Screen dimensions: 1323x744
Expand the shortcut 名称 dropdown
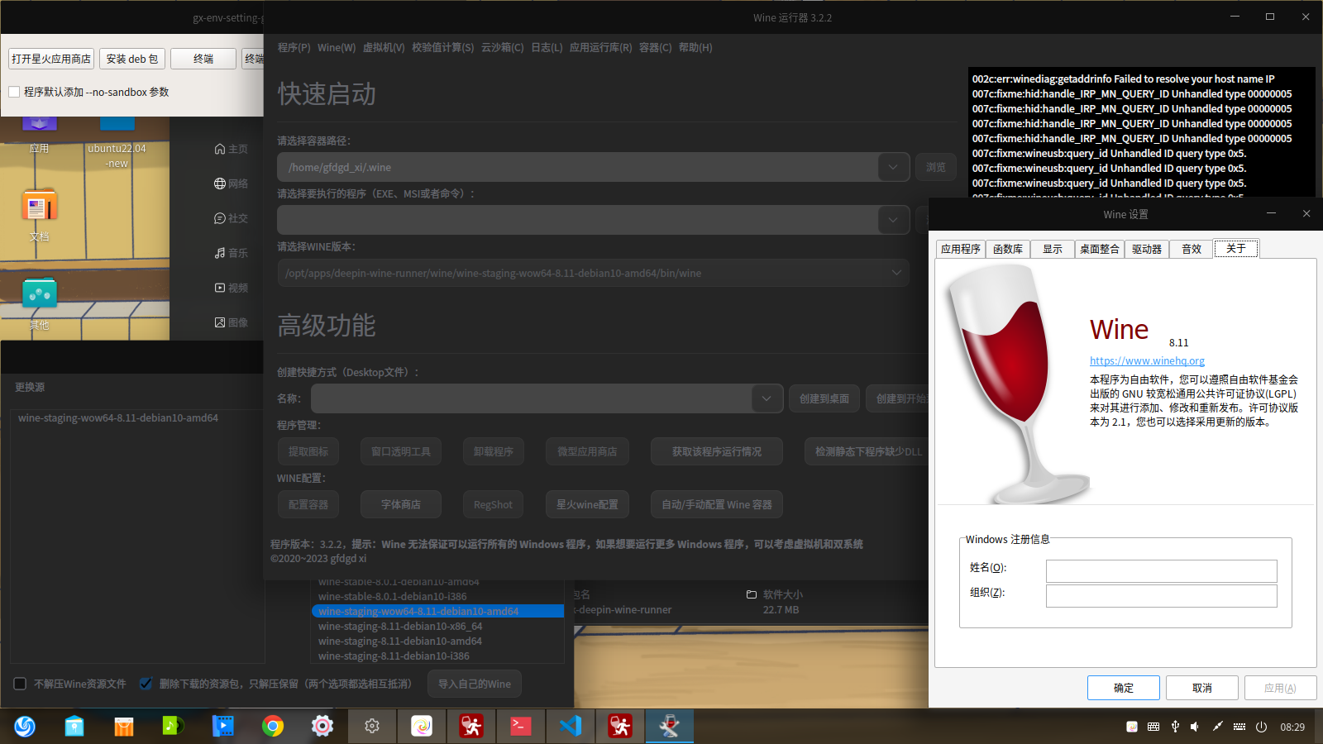[x=767, y=398]
